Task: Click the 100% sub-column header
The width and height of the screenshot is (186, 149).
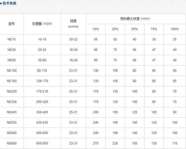Action: click(175, 29)
